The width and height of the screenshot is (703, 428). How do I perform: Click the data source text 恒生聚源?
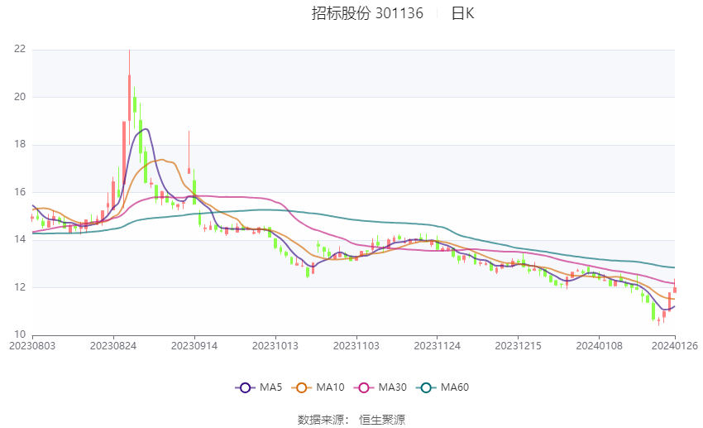(x=382, y=420)
